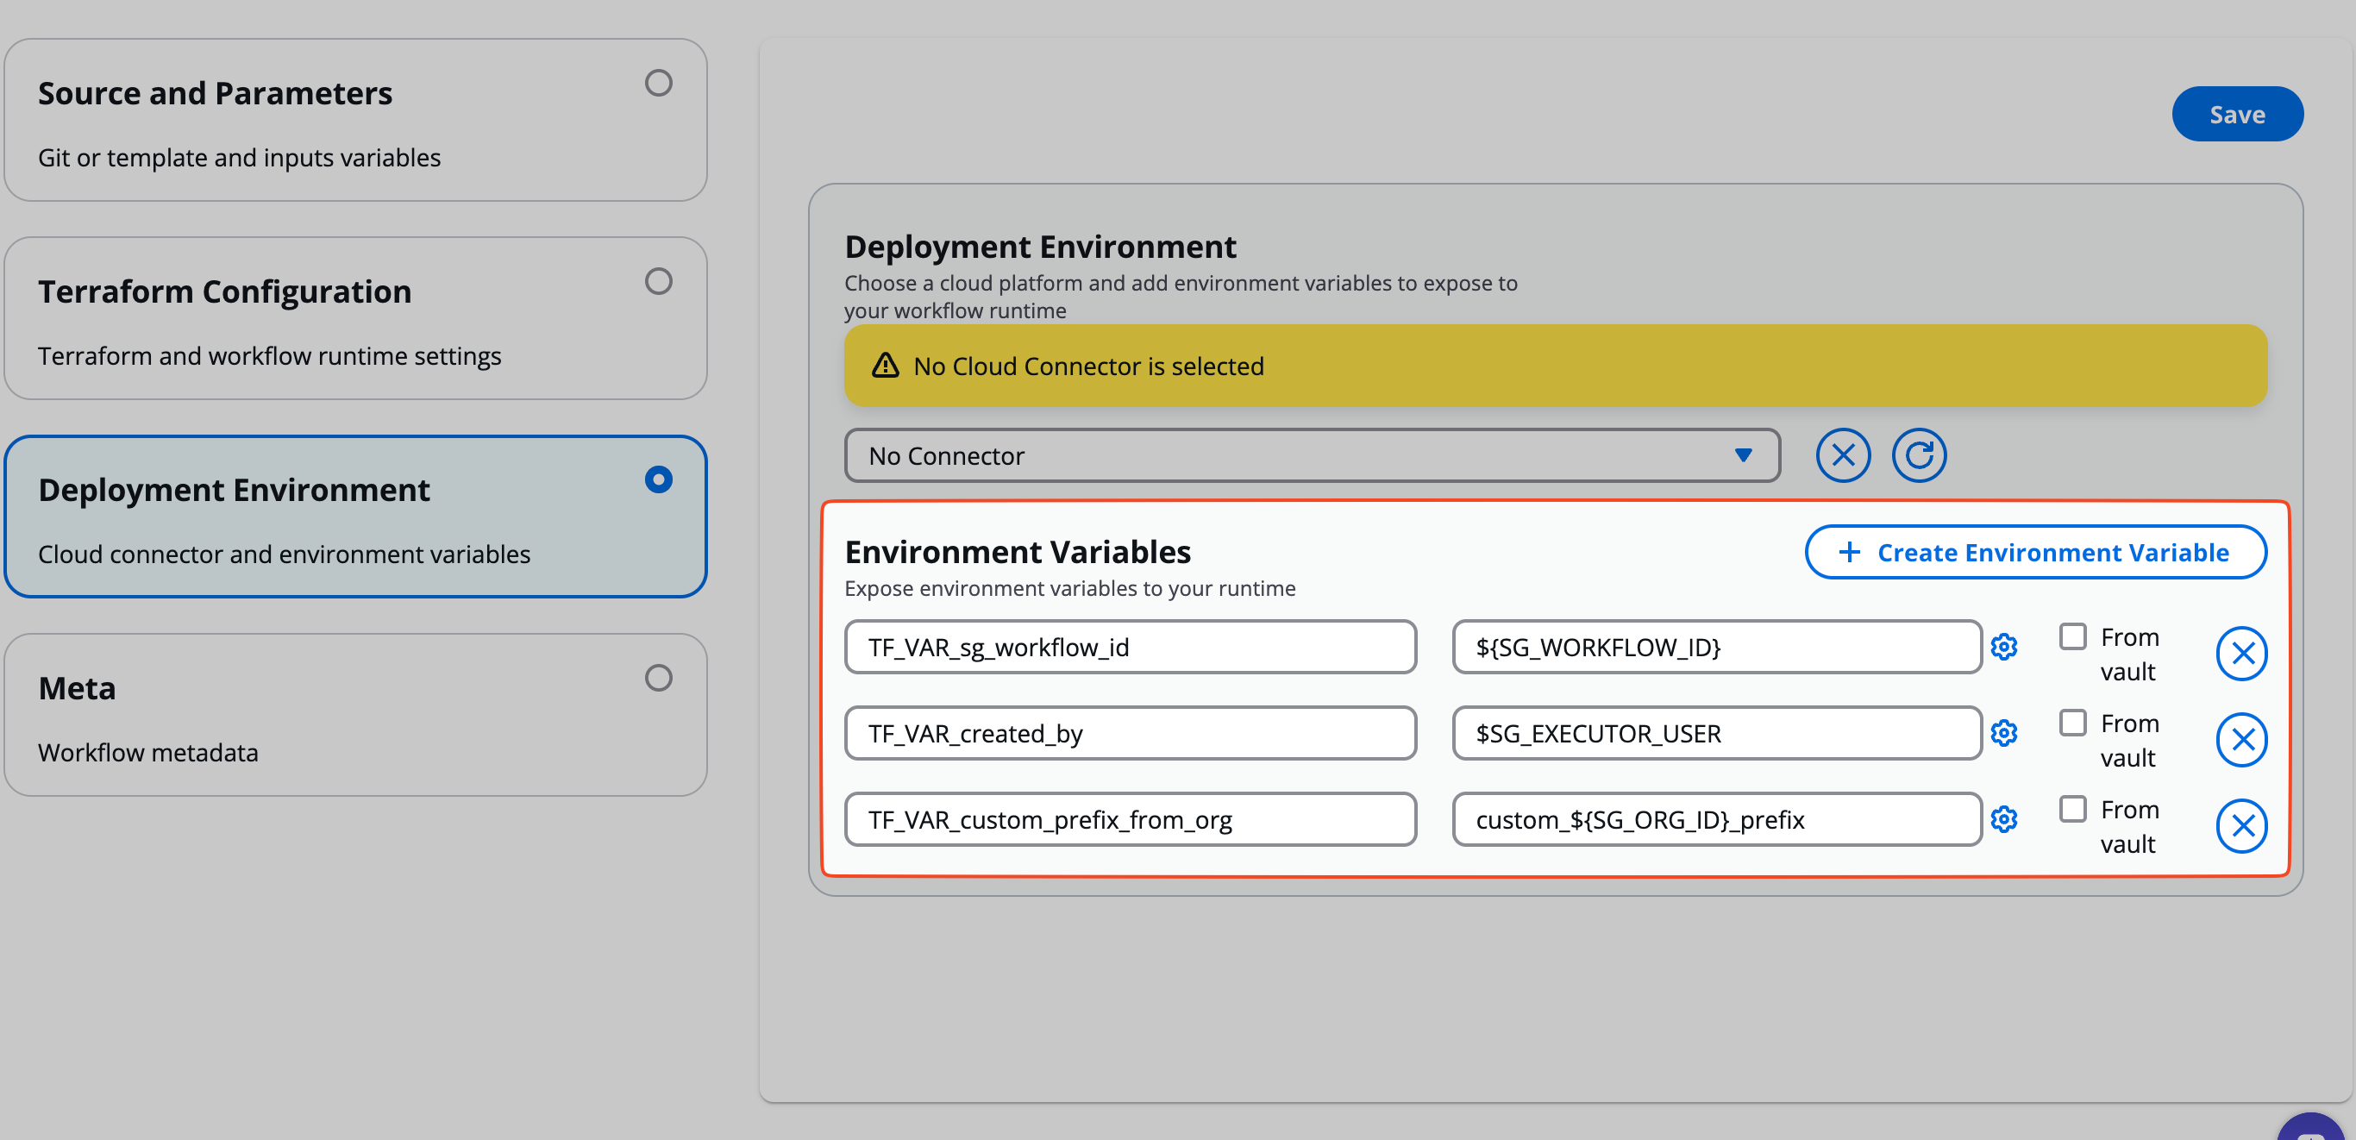Remove the TF_VAR_sg_workflow_id variable
Image resolution: width=2356 pixels, height=1140 pixels.
click(2240, 654)
